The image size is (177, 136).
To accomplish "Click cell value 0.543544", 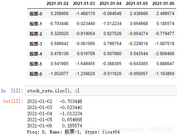I will point(139,54).
